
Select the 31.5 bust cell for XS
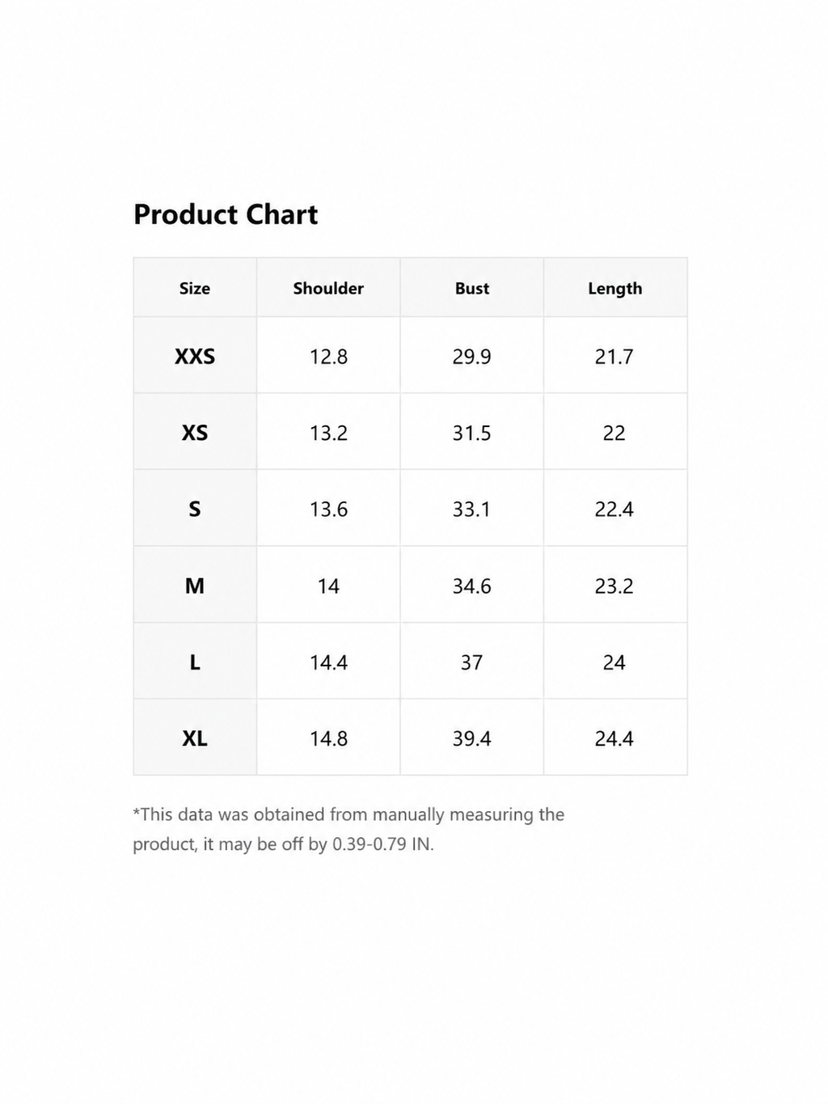pos(472,432)
